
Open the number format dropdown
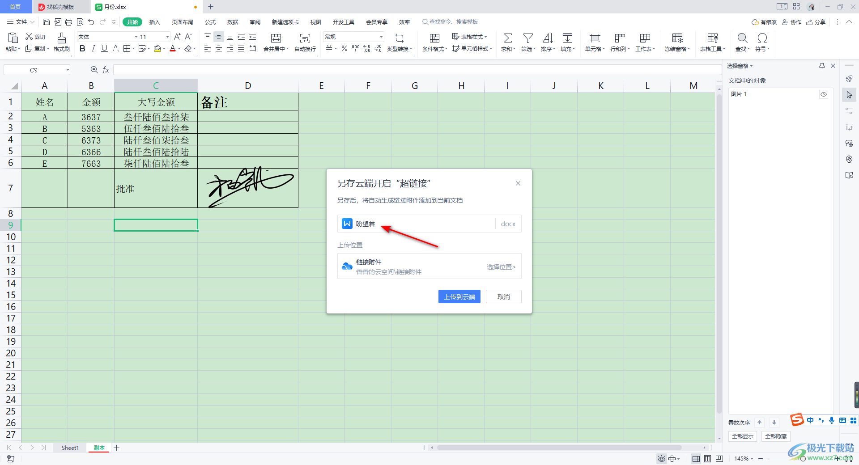pos(381,37)
